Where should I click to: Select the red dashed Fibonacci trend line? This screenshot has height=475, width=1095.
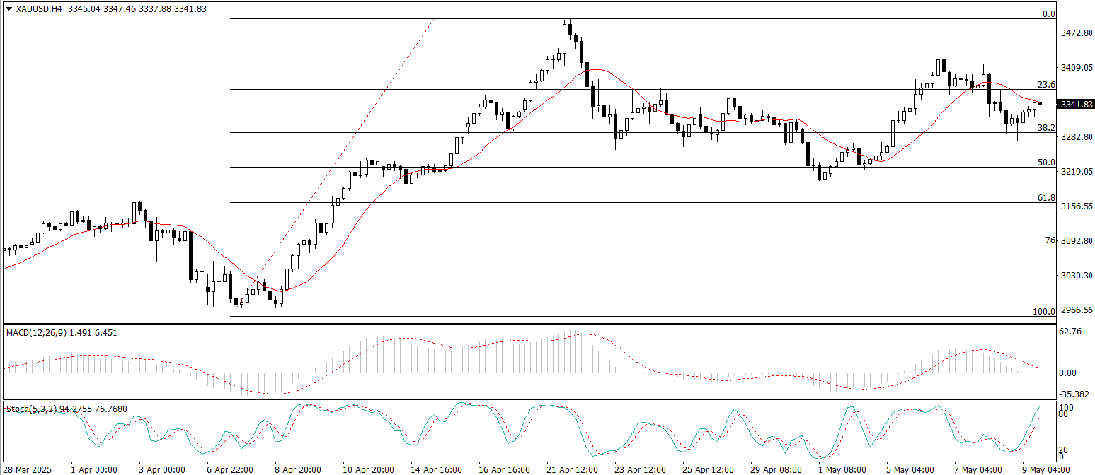pos(333,168)
